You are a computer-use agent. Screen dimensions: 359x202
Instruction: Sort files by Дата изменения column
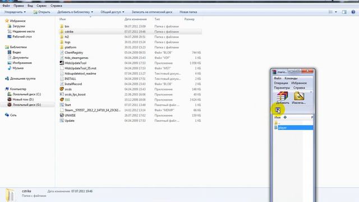point(136,19)
